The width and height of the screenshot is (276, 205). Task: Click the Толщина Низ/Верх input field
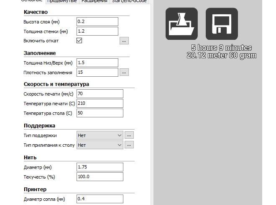click(97, 62)
